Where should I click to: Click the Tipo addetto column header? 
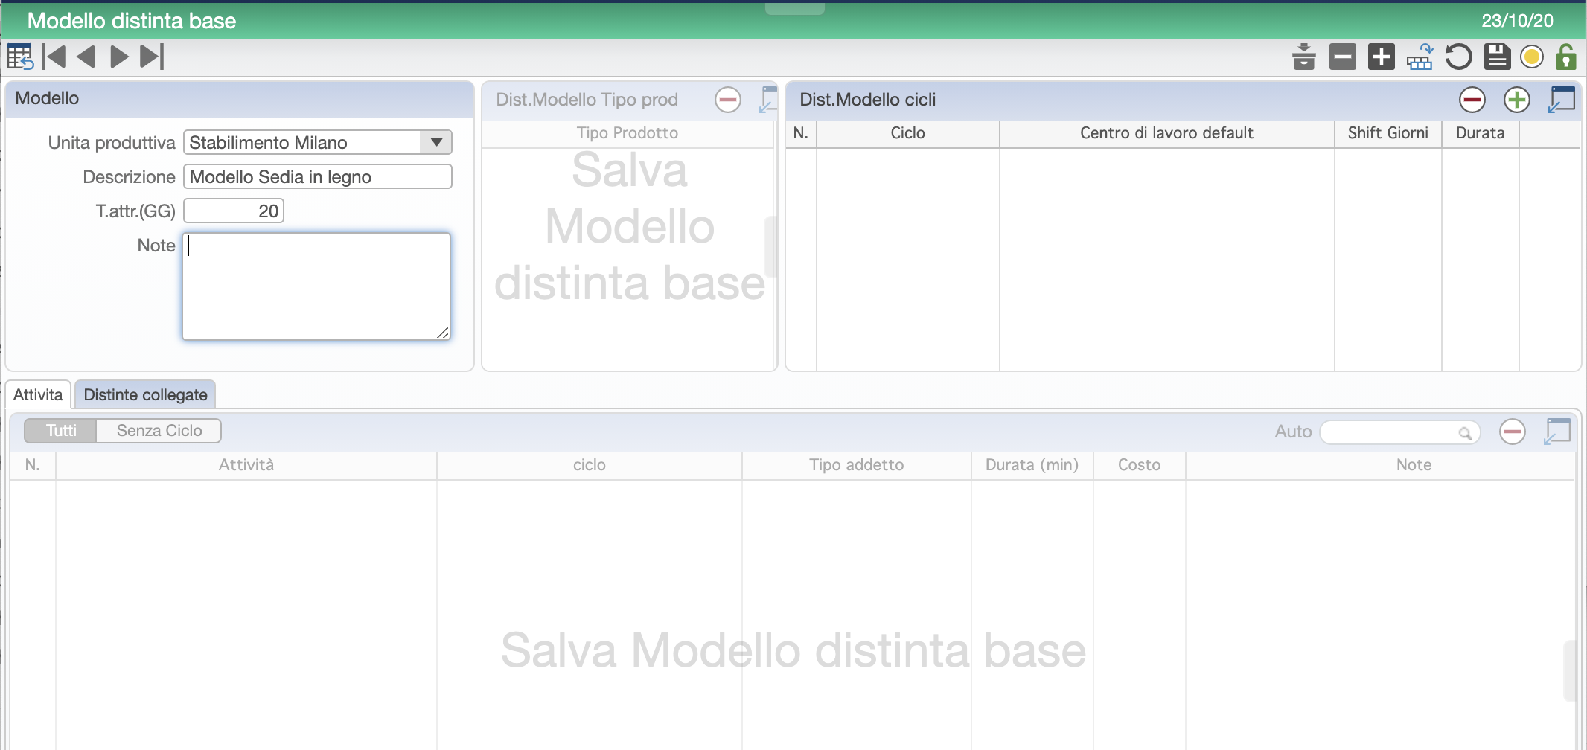tap(857, 465)
